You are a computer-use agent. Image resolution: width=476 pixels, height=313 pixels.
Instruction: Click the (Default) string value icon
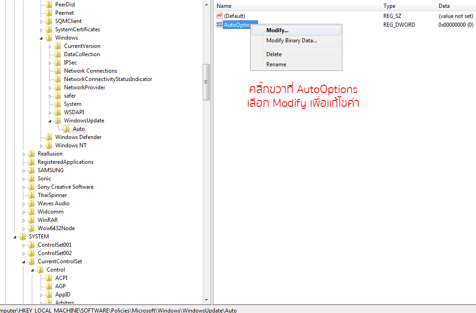click(219, 16)
